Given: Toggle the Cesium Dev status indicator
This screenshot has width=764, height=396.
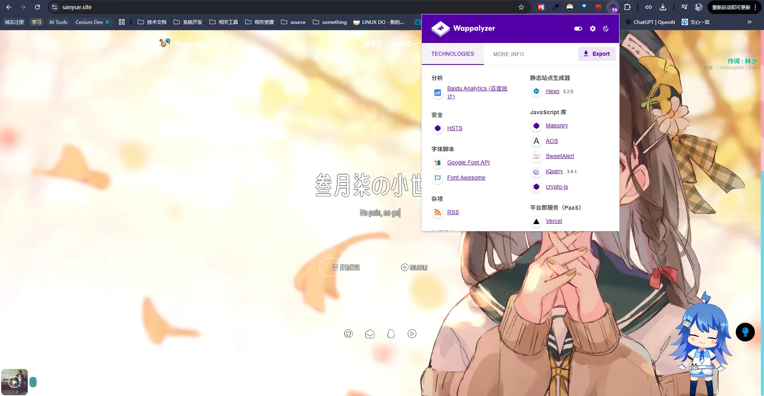Looking at the screenshot, I should 107,22.
